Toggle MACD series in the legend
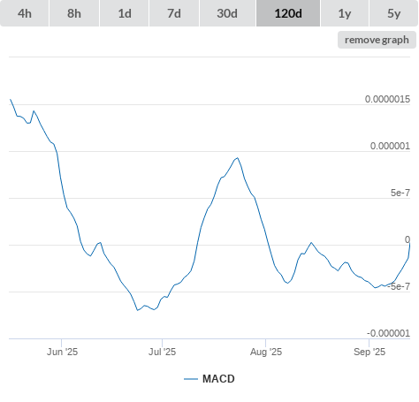Viewport: 419px width, 402px height. (x=209, y=379)
